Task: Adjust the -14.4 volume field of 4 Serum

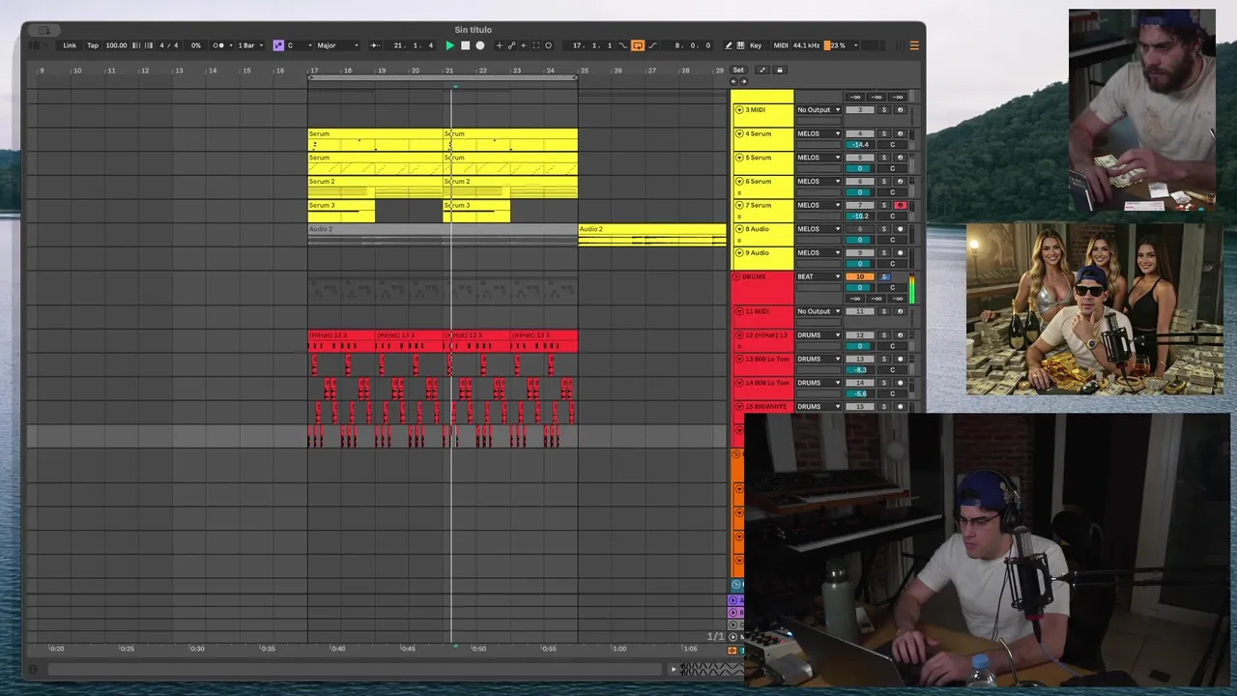Action: [x=860, y=144]
